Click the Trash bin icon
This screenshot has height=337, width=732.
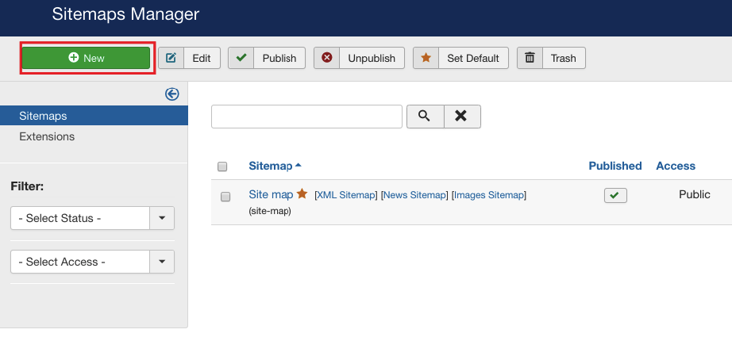pyautogui.click(x=530, y=58)
